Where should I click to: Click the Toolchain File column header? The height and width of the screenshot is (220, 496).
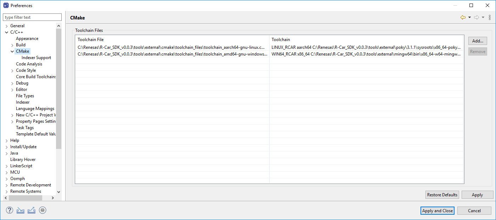tap(172, 39)
